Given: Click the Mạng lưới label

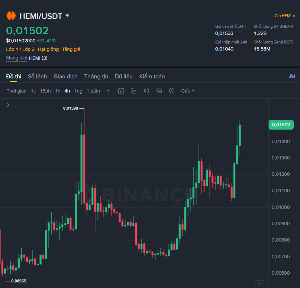Looking at the screenshot, I should pos(17,58).
